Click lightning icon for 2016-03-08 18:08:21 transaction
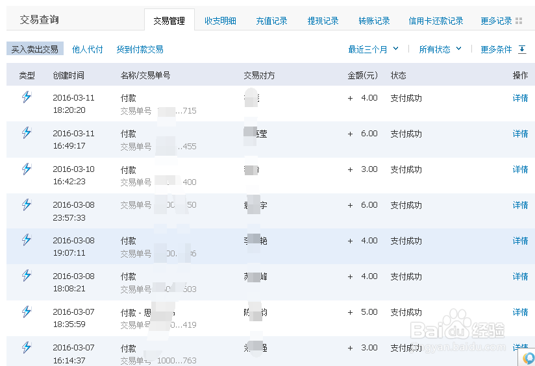Image resolution: width=535 pixels, height=366 pixels. 27,276
